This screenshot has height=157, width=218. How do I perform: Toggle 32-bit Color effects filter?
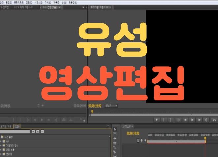[x=38, y=131]
